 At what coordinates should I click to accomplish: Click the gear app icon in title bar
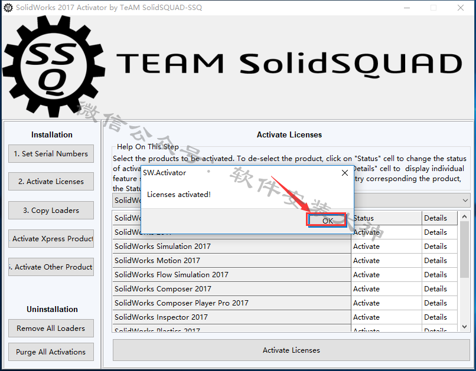(8, 8)
